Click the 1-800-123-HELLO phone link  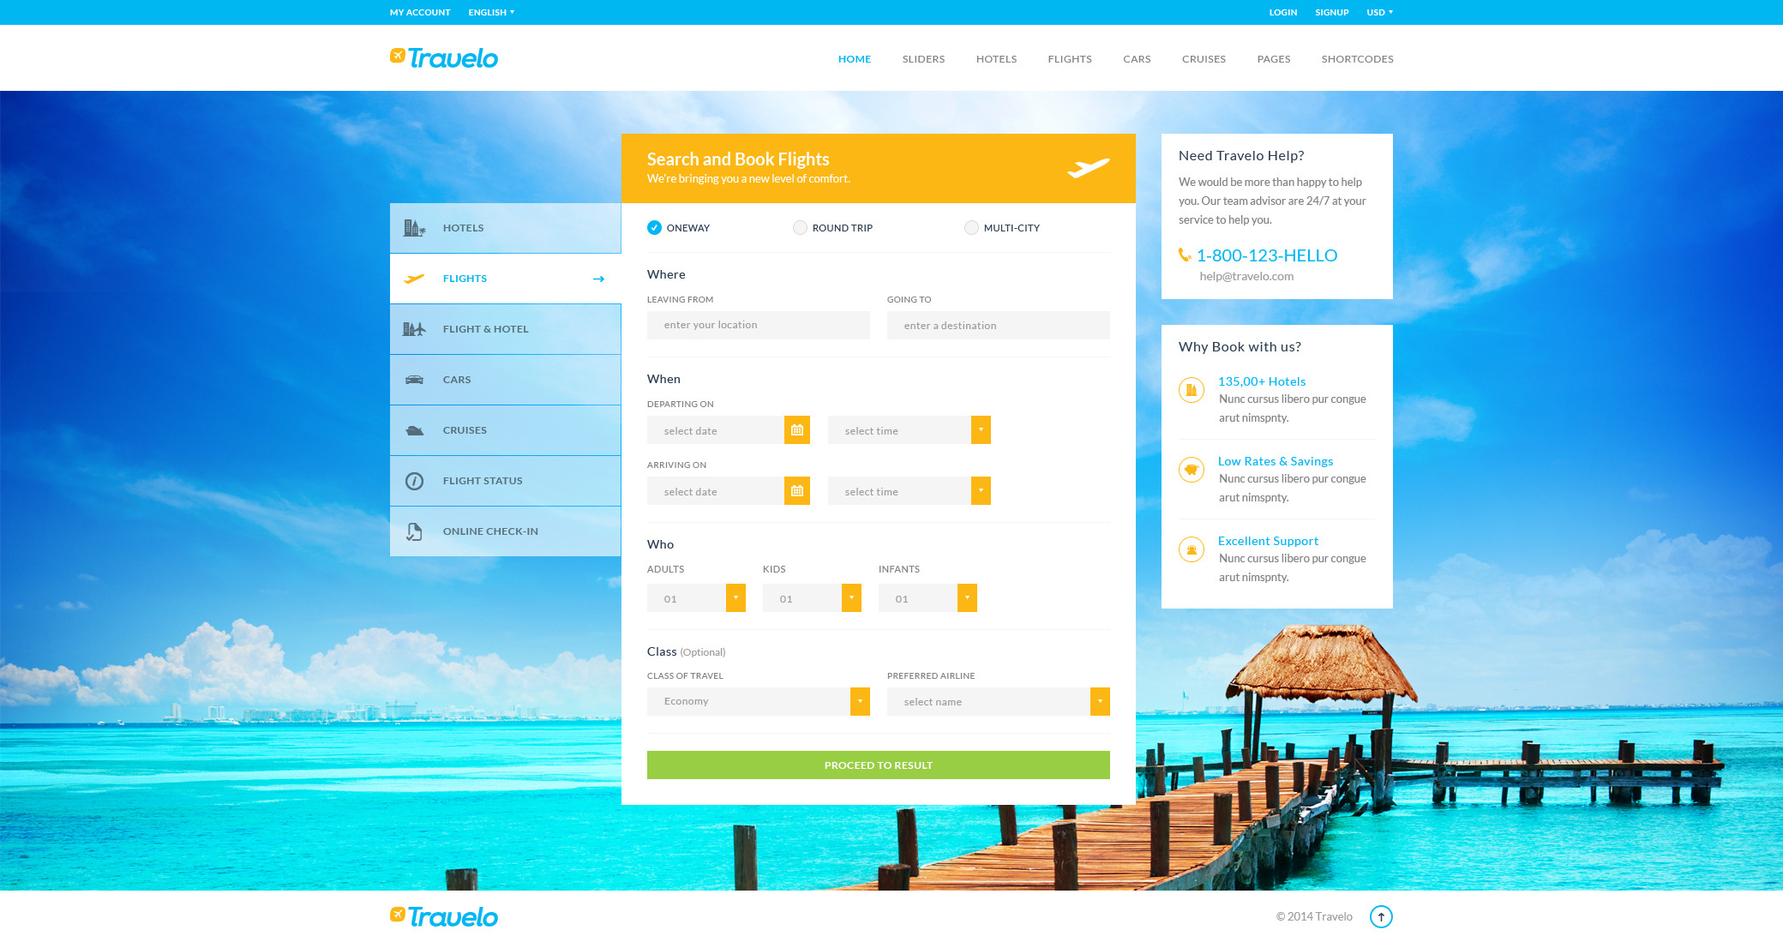click(1266, 255)
